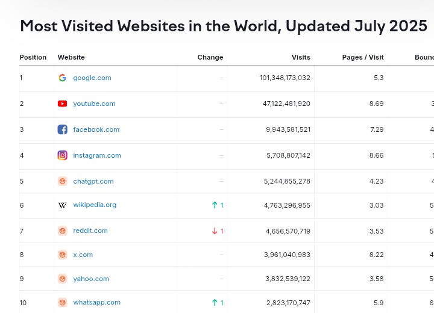This screenshot has height=313, width=434.
Task: Click the Facebook logo icon
Action: (62, 129)
